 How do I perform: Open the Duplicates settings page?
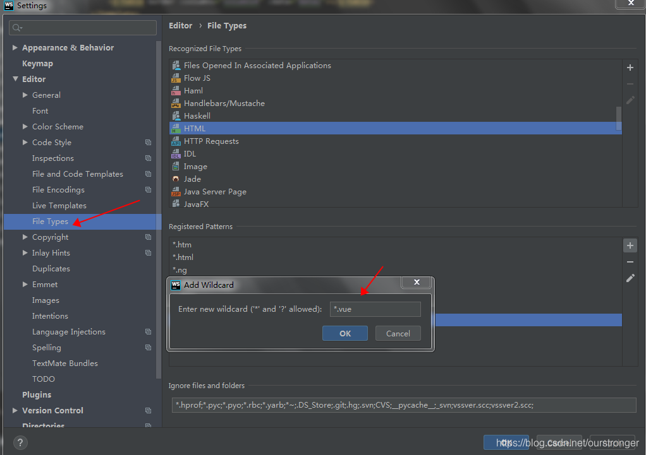tap(51, 269)
